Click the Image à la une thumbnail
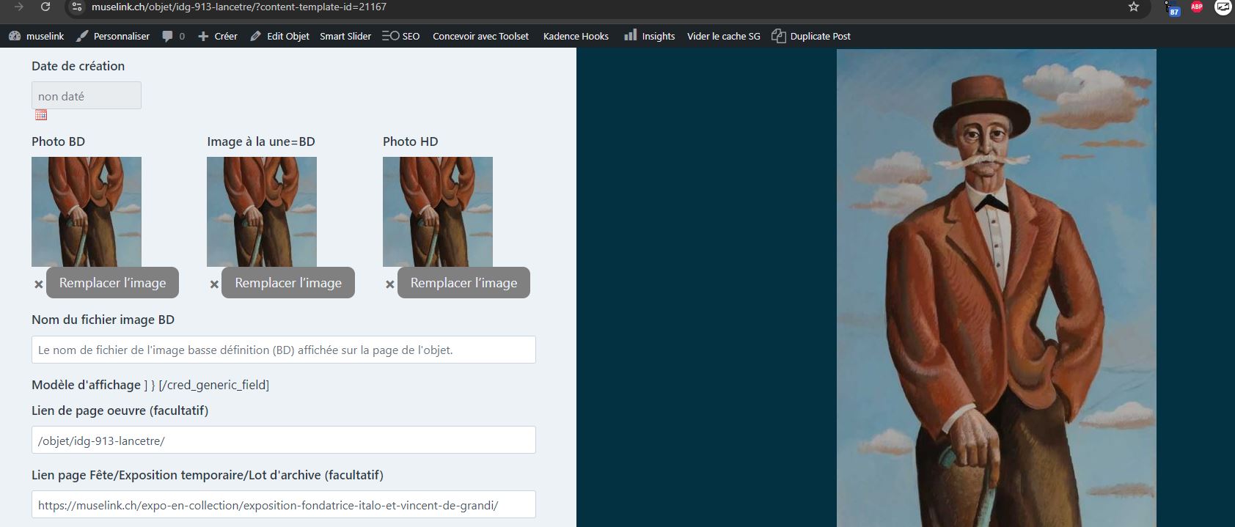 (x=262, y=212)
